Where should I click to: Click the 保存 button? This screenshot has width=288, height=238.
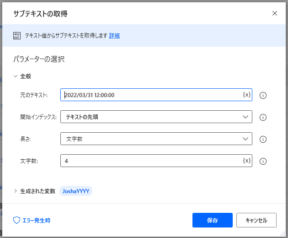click(x=213, y=220)
